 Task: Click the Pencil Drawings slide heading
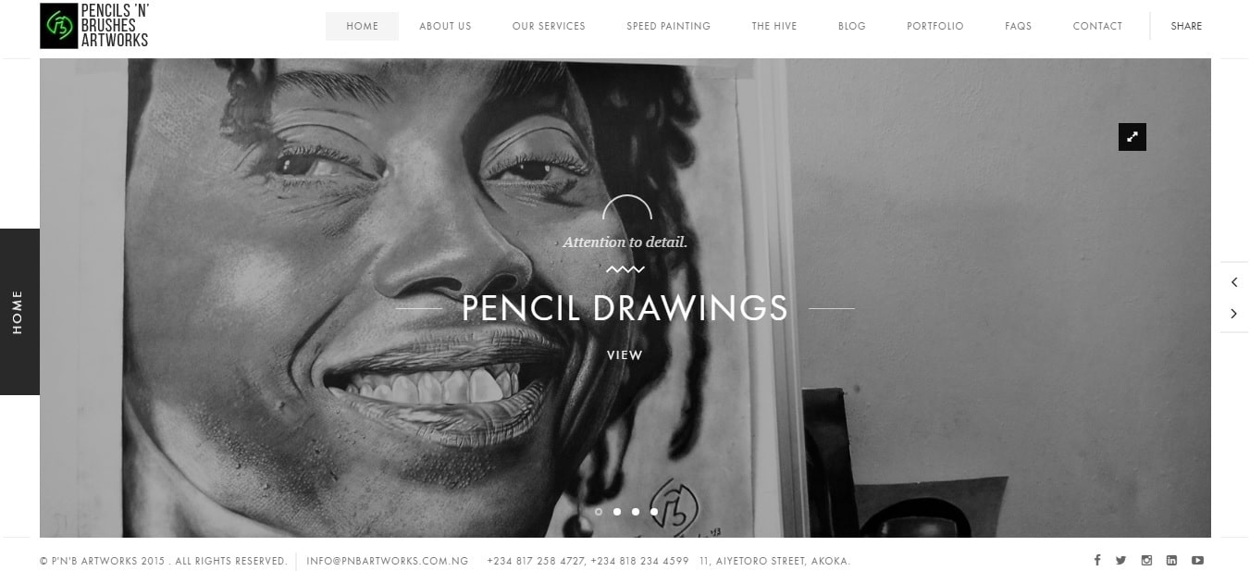pyautogui.click(x=625, y=308)
